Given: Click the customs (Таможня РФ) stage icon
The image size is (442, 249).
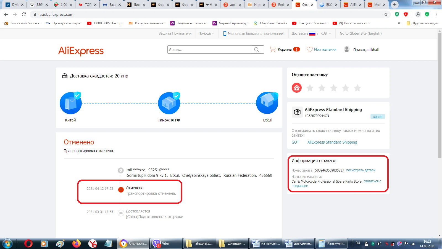Looking at the screenshot, I should click(x=169, y=103).
